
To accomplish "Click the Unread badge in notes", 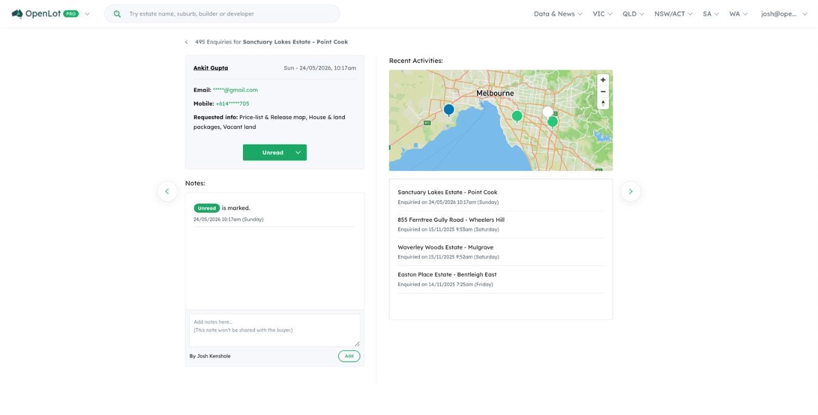I will 207,208.
